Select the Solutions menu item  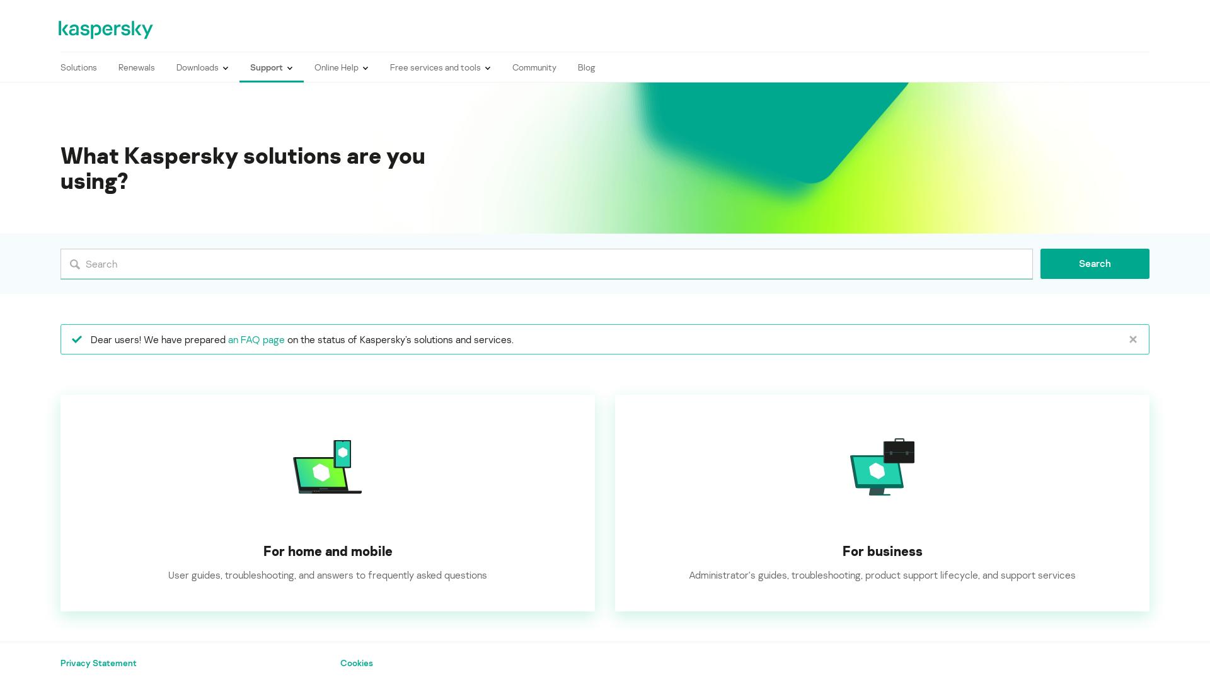coord(78,67)
